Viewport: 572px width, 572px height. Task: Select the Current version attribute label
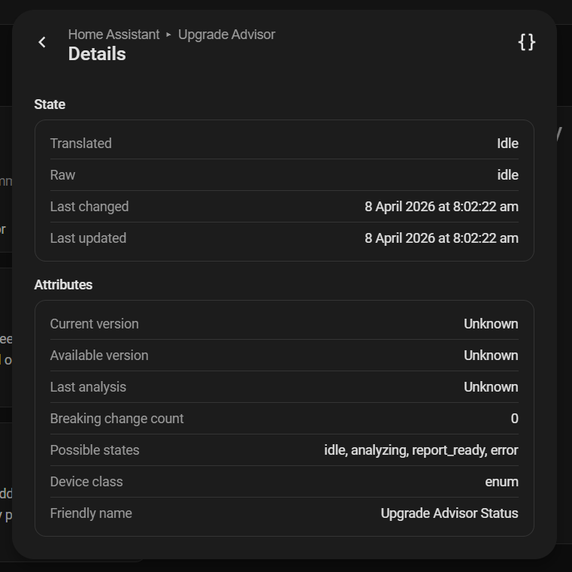coord(94,324)
